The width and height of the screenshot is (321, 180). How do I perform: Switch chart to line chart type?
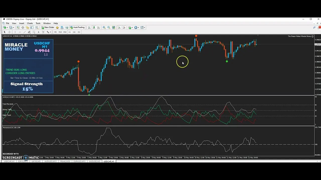[x=99, y=27]
